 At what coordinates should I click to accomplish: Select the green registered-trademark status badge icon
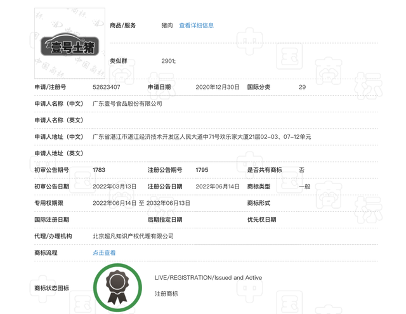(117, 287)
